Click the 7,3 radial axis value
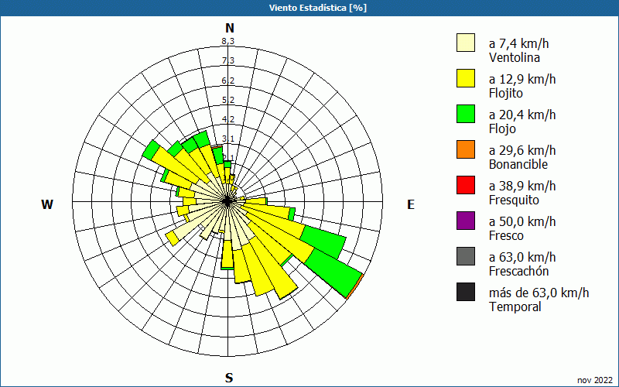Viewport: 619px width, 387px height. pos(228,60)
